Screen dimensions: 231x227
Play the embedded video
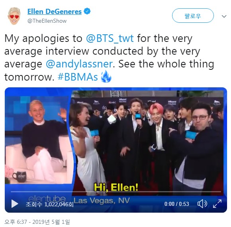(x=15, y=204)
